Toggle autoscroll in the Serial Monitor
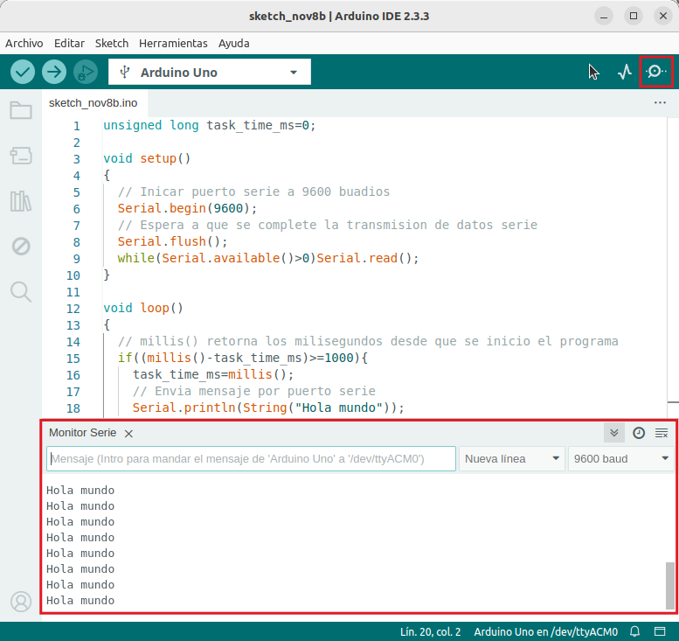The width and height of the screenshot is (679, 641). 614,433
